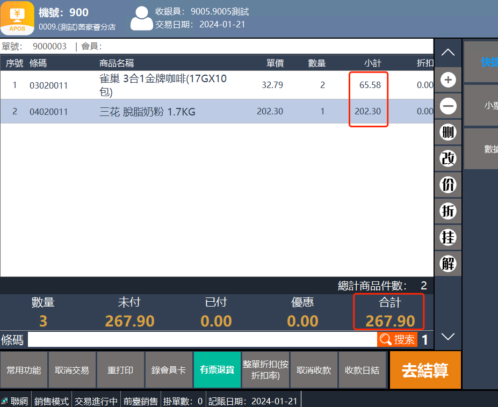This screenshot has height=407, width=498.
Task: Click the 前臺銷售 status bar entry
Action: click(x=141, y=401)
